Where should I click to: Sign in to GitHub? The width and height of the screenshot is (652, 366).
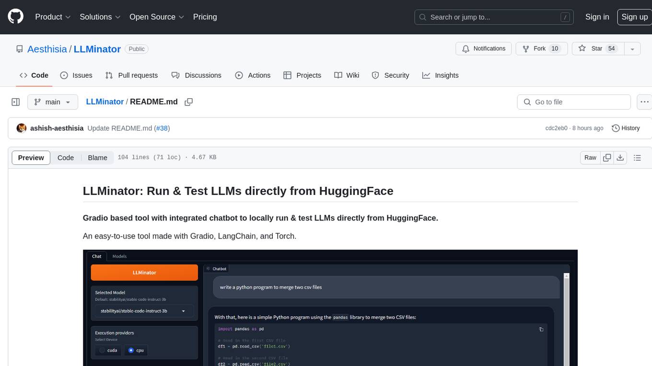tap(597, 17)
